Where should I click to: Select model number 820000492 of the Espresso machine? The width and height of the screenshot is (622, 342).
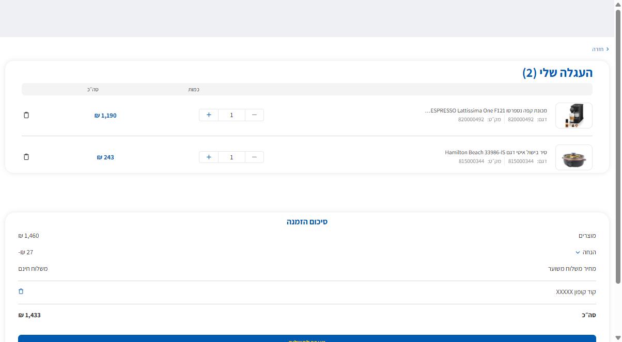point(521,119)
